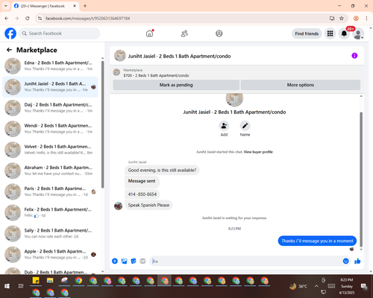Viewport: 373px width, 298px height.
Task: Open the account profile picture menu
Action: click(358, 34)
